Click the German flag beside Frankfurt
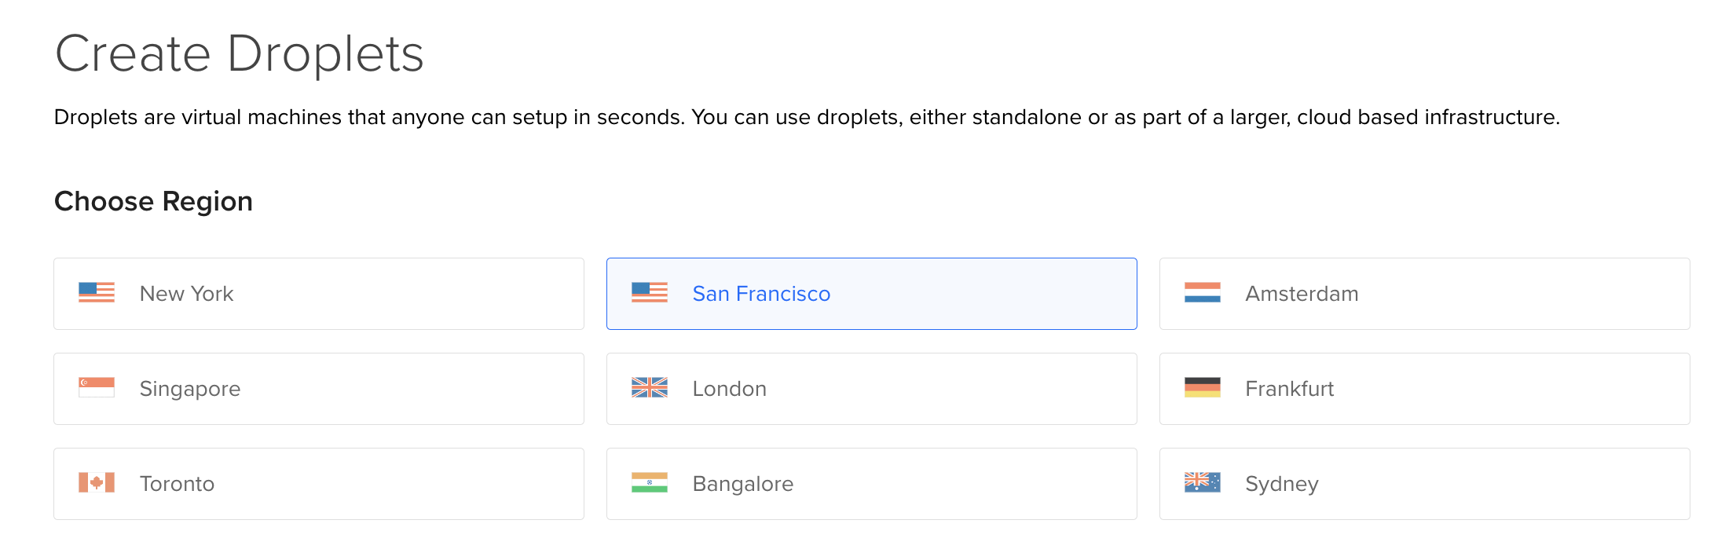Screen dimensions: 1736x542 pos(1203,388)
